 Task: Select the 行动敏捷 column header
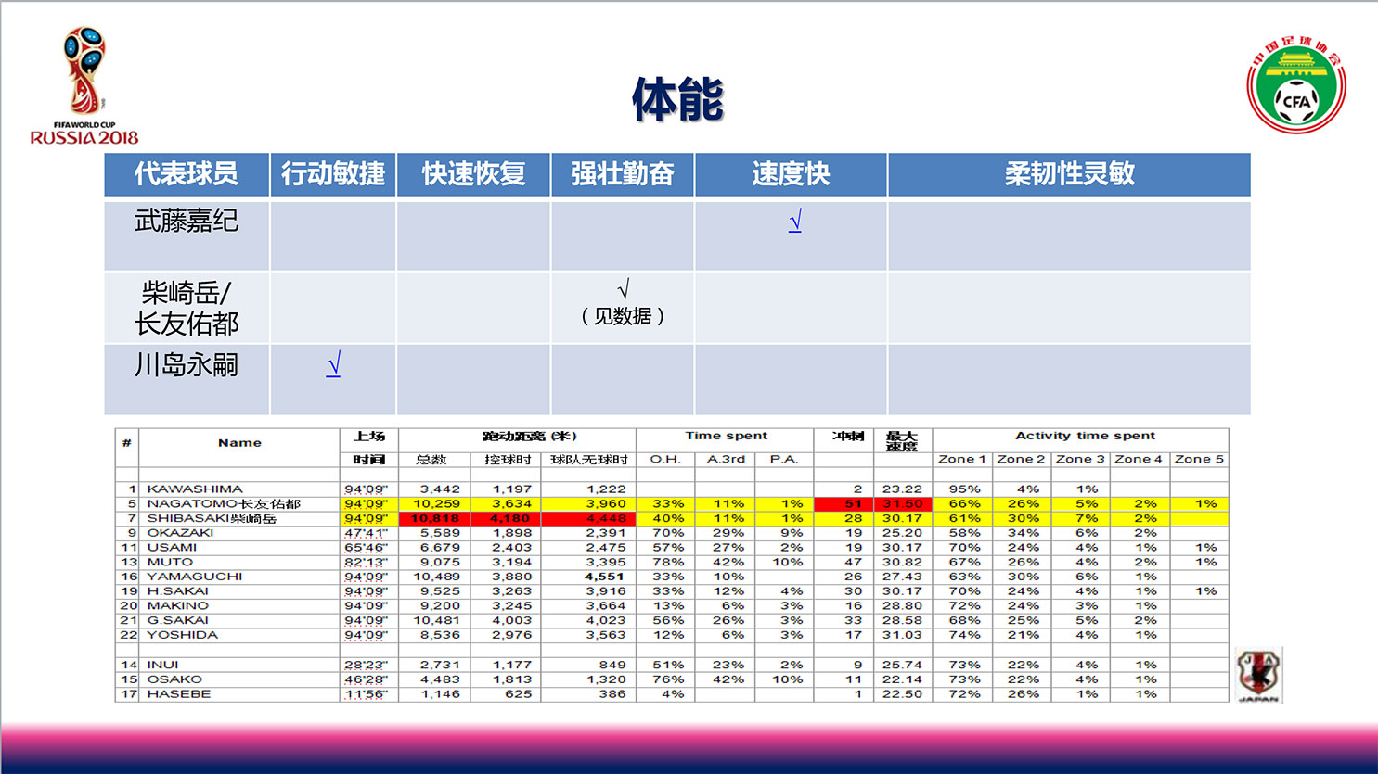pyautogui.click(x=333, y=174)
